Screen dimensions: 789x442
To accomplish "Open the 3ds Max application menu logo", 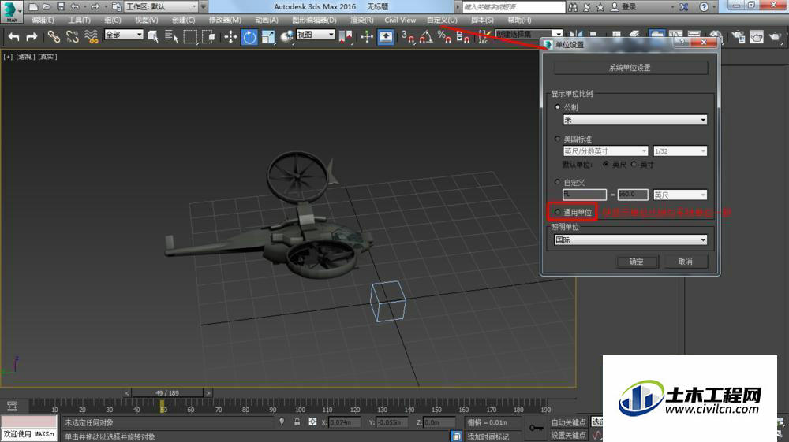I will (11, 11).
